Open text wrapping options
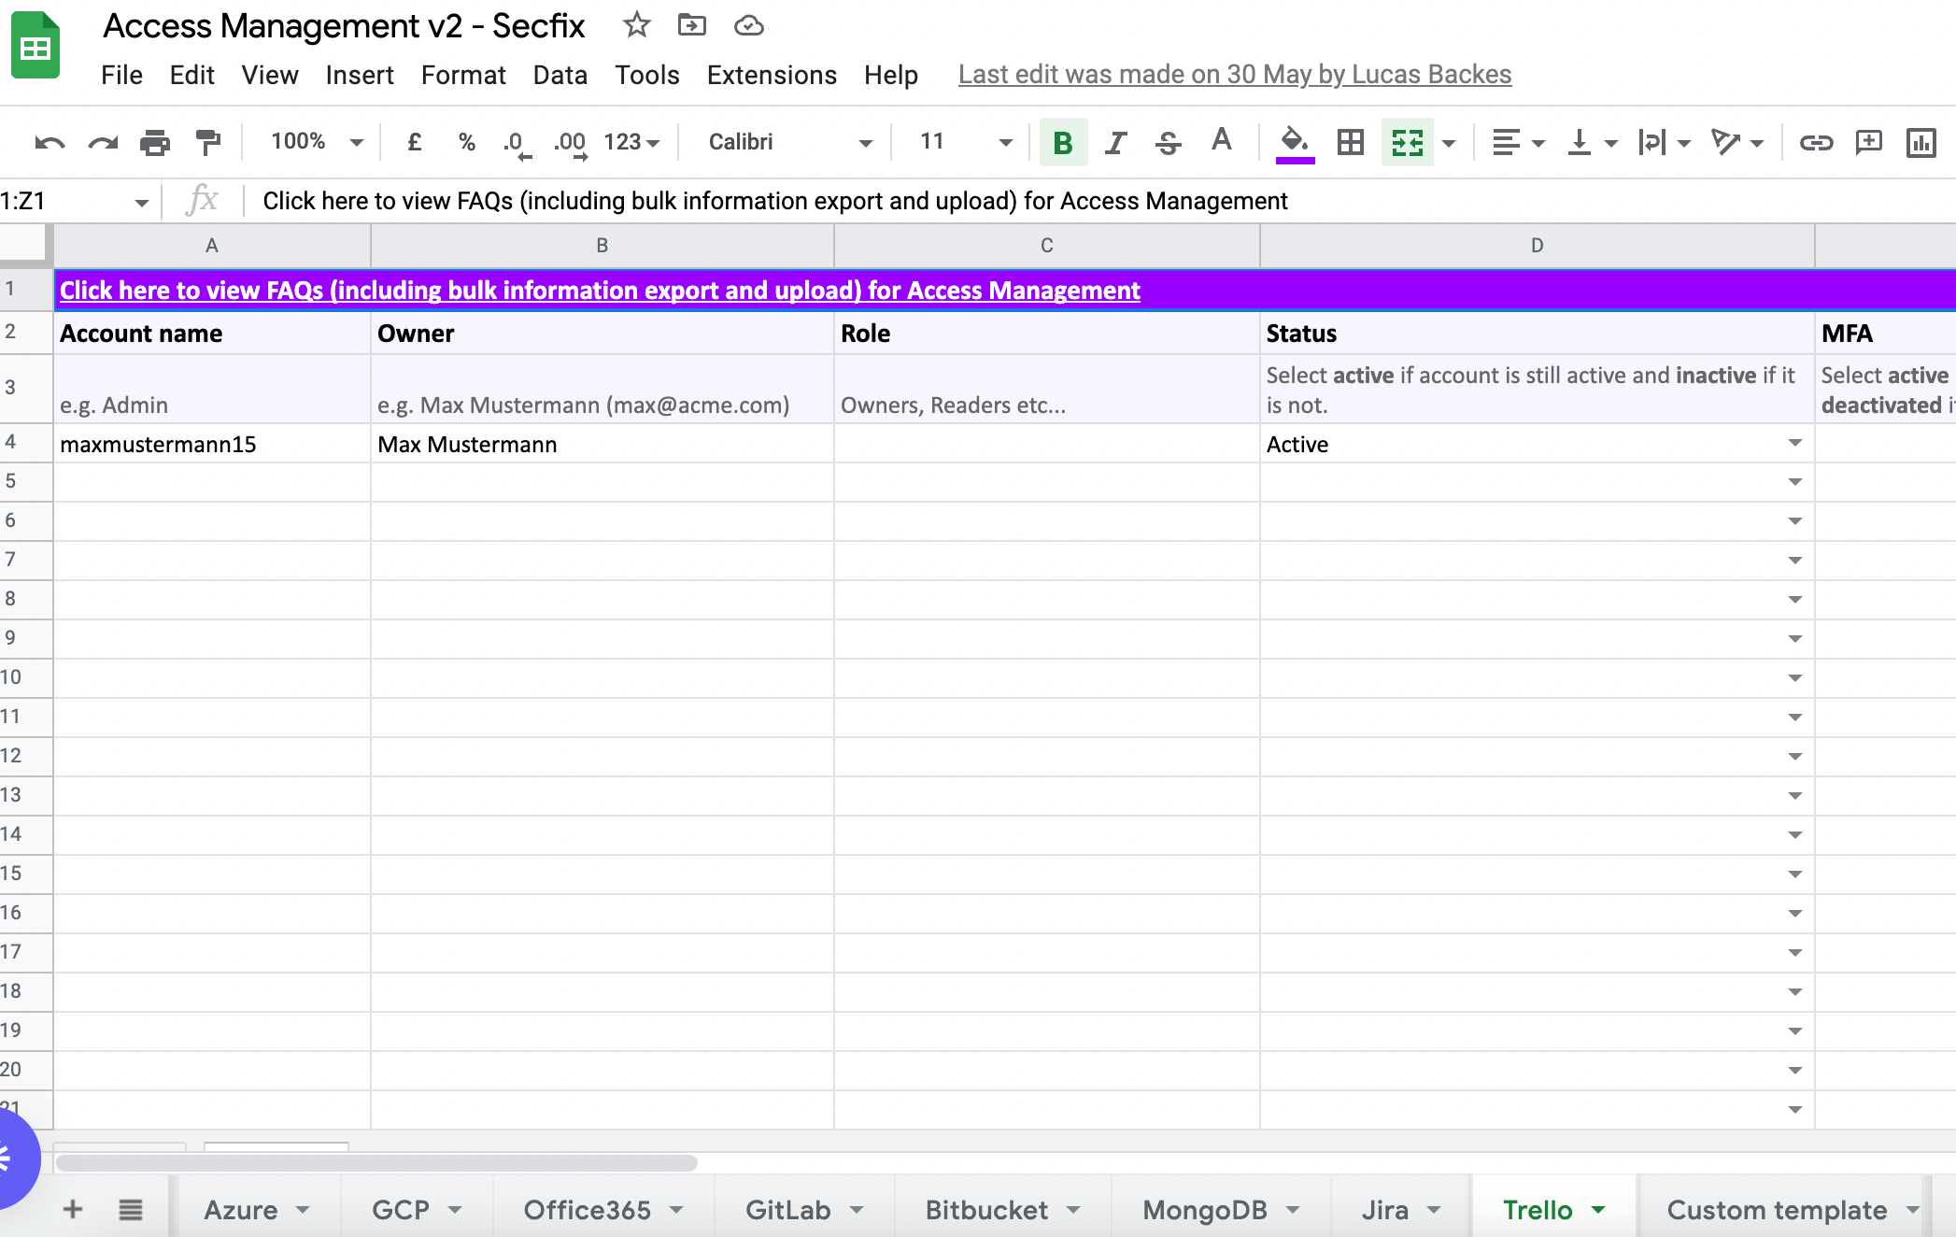The width and height of the screenshot is (1956, 1237). (1665, 142)
